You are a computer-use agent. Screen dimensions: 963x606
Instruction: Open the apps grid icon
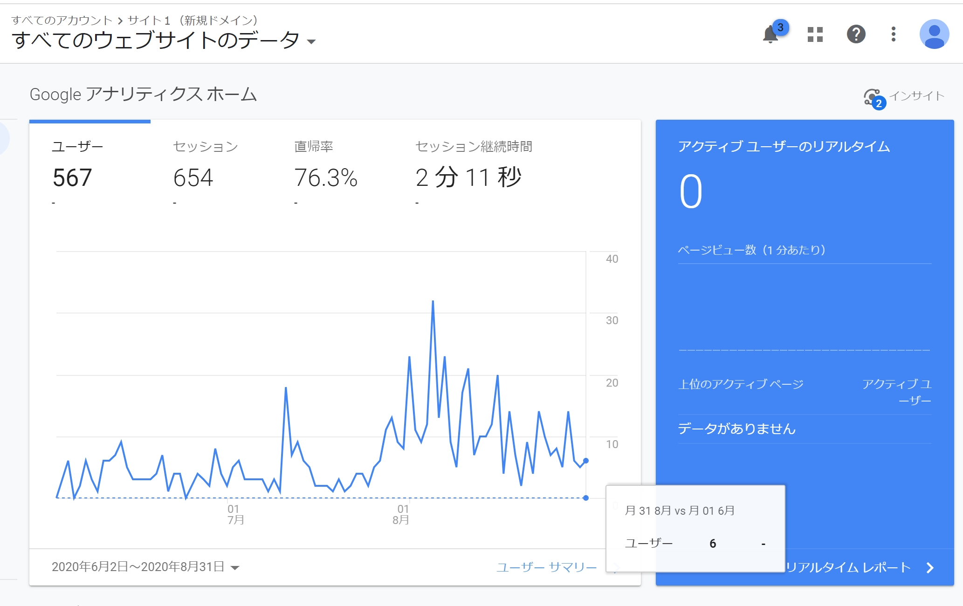(815, 34)
